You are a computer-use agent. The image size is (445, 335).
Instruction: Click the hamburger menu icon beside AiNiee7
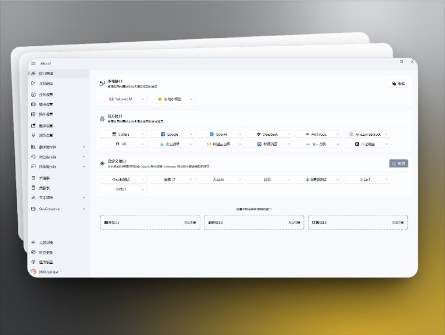(x=33, y=63)
